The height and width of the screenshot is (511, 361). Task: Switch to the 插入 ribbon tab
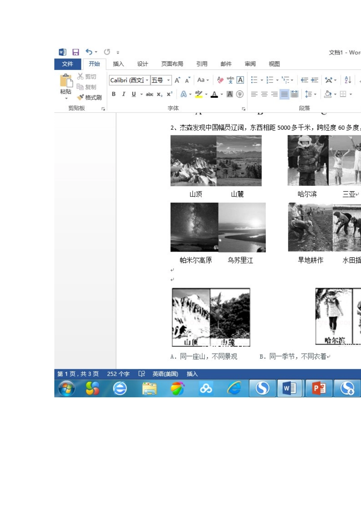pyautogui.click(x=118, y=64)
